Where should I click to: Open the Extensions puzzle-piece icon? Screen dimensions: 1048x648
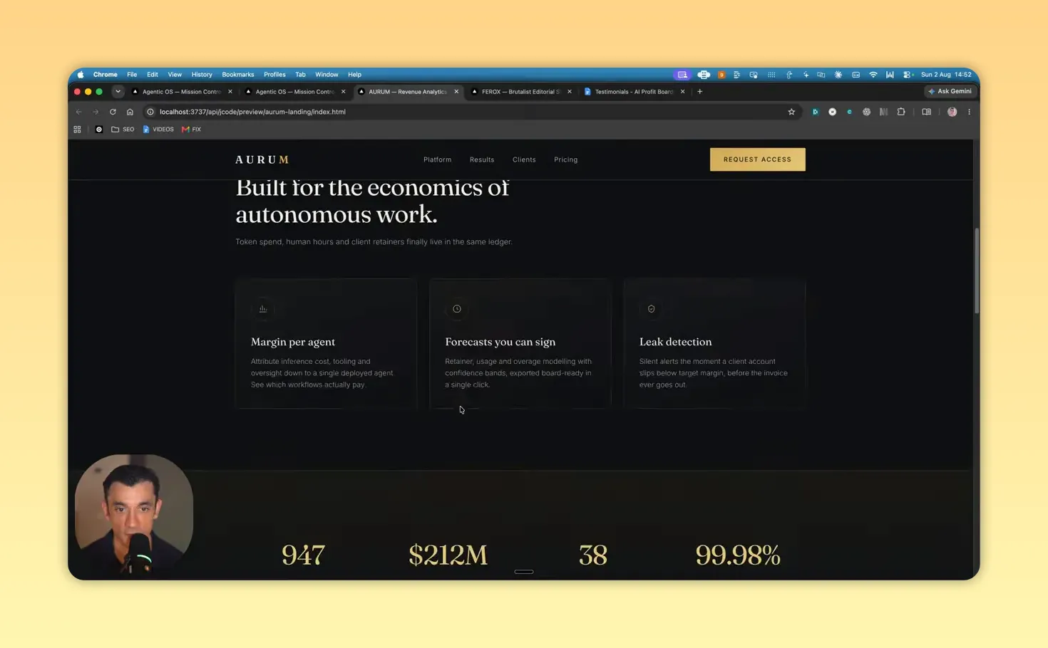[901, 112]
